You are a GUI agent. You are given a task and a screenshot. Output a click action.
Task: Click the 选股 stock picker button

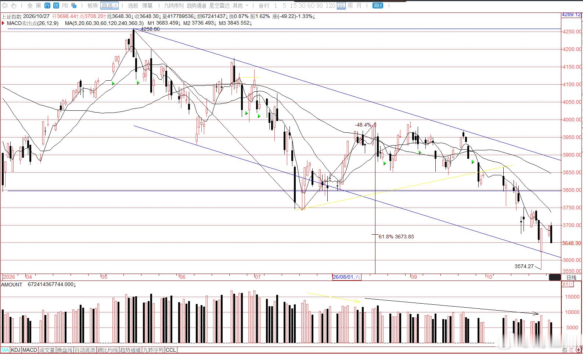click(x=133, y=6)
